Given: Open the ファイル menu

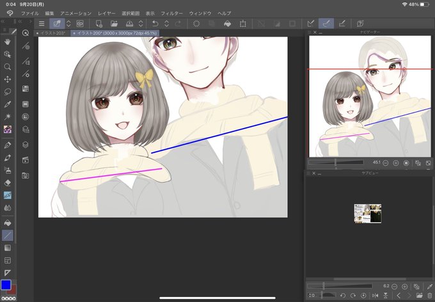Looking at the screenshot, I should pos(30,13).
